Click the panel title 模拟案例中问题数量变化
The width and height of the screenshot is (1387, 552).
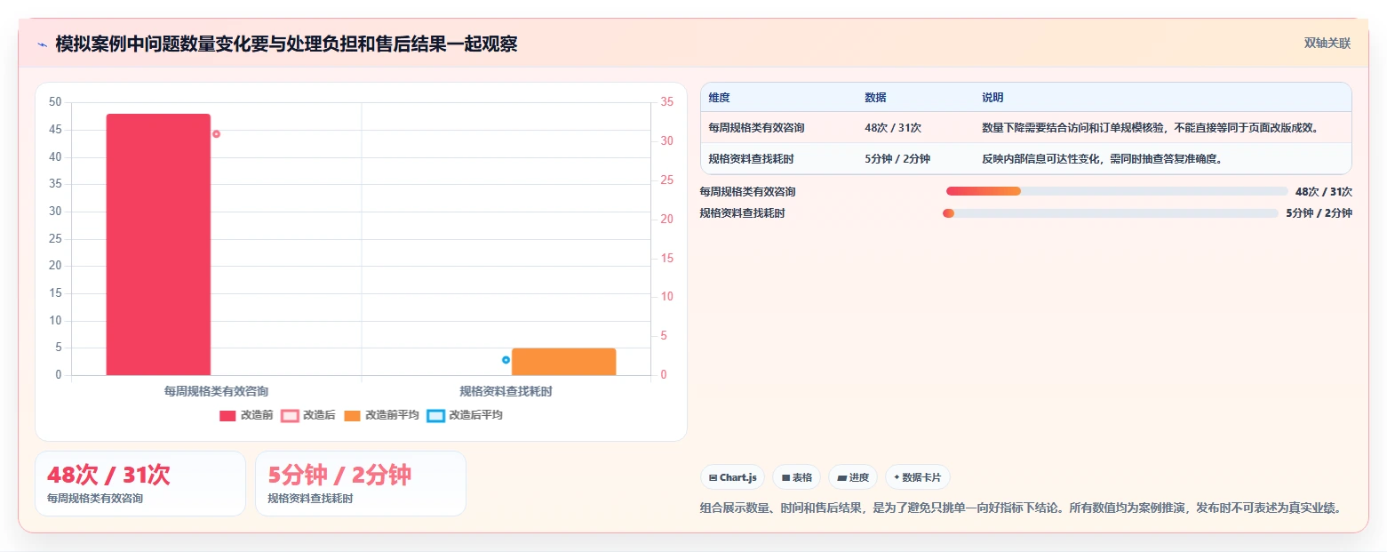click(x=286, y=44)
